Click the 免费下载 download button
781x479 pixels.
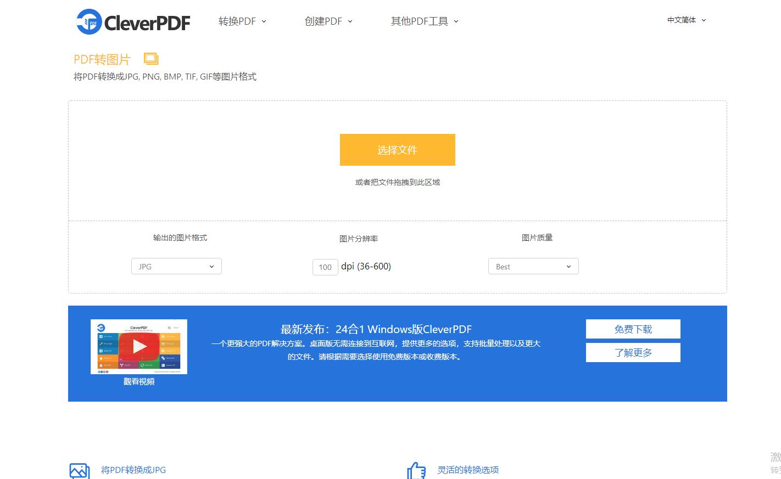[633, 329]
